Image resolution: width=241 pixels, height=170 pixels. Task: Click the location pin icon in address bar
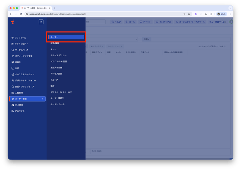pyautogui.click(x=185, y=14)
